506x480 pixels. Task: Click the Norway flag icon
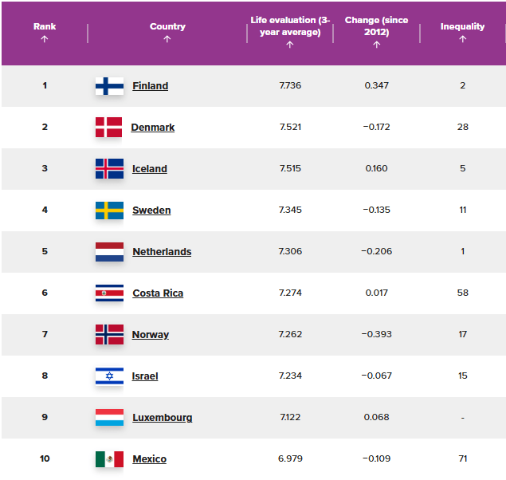click(x=109, y=335)
